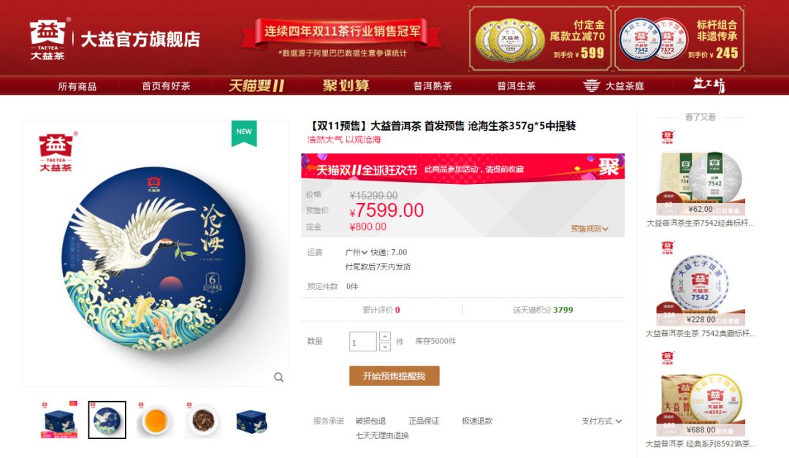Screen dimensions: 789x458
Task: Decrease quantity with the down arrow
Action: point(385,347)
